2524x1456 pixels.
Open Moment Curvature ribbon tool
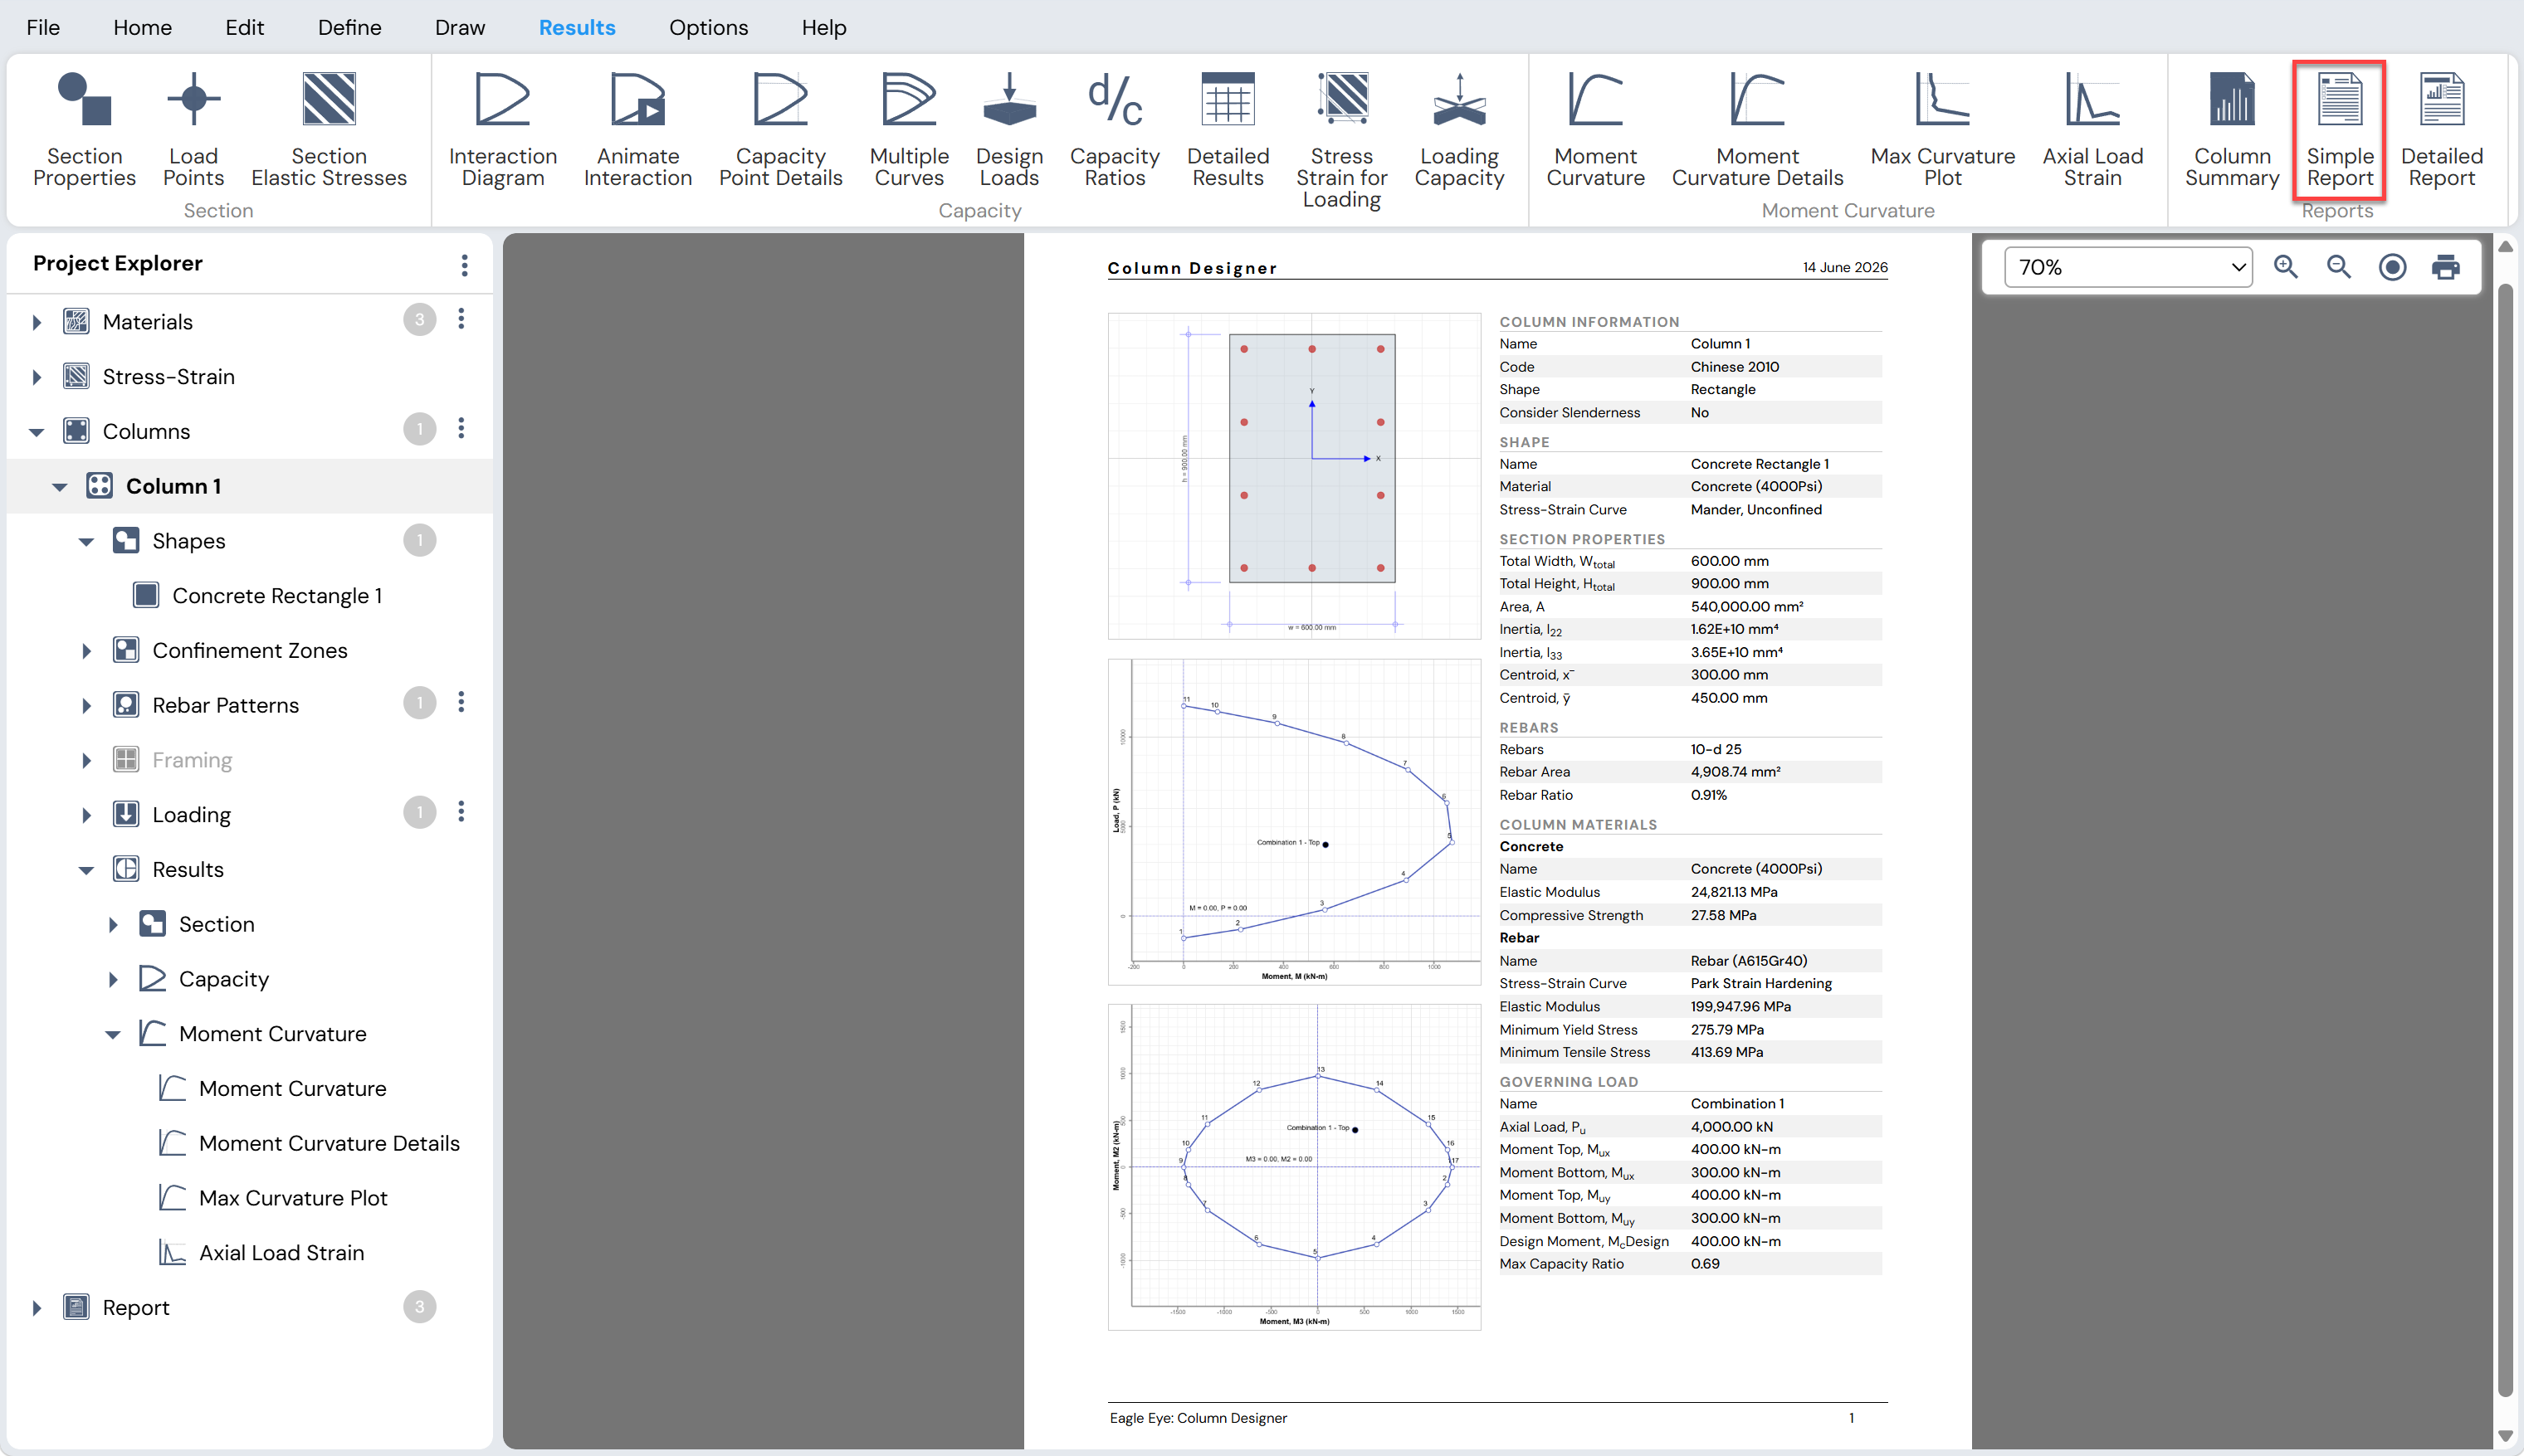click(x=1594, y=129)
